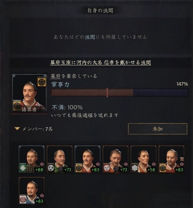Select the bottom-row member portrait with +83

[31, 191]
